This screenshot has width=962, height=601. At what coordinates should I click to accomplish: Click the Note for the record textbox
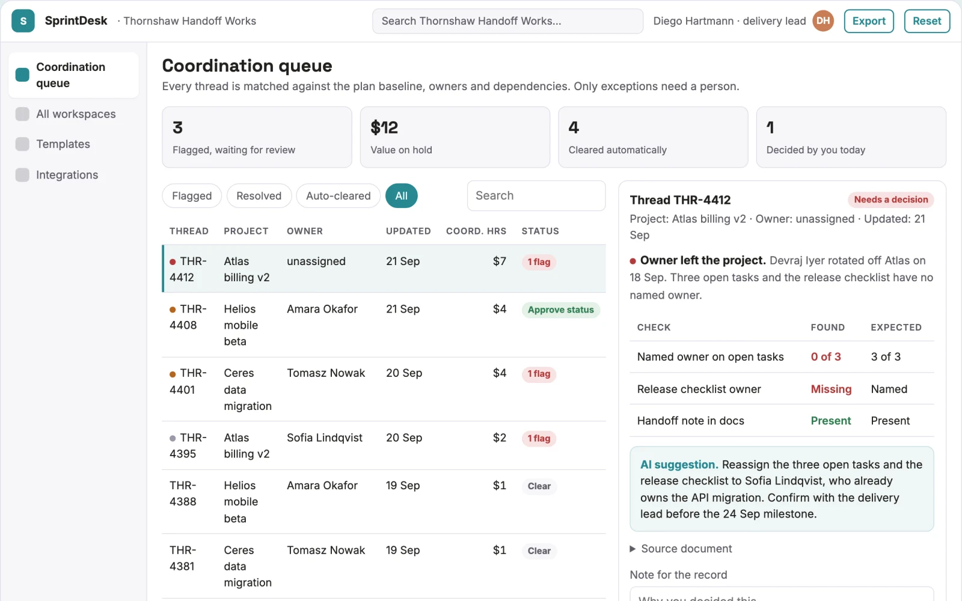click(782, 594)
